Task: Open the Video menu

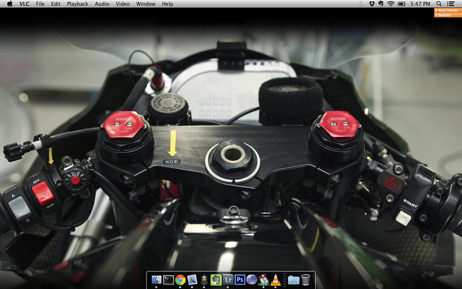Action: (122, 4)
